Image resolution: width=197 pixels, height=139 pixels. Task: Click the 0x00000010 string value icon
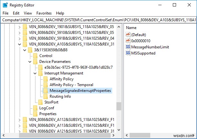pos(128,41)
